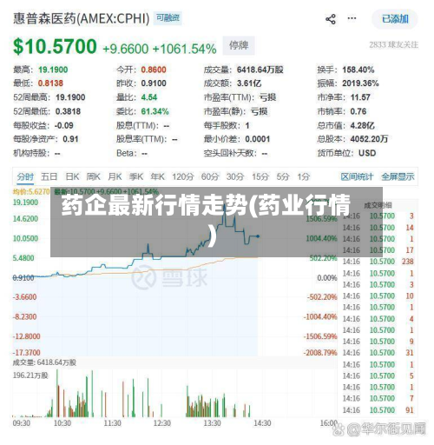This screenshot has height=445, width=434.
Task: Click the 2833 球友关注 text
Action: 393,45
